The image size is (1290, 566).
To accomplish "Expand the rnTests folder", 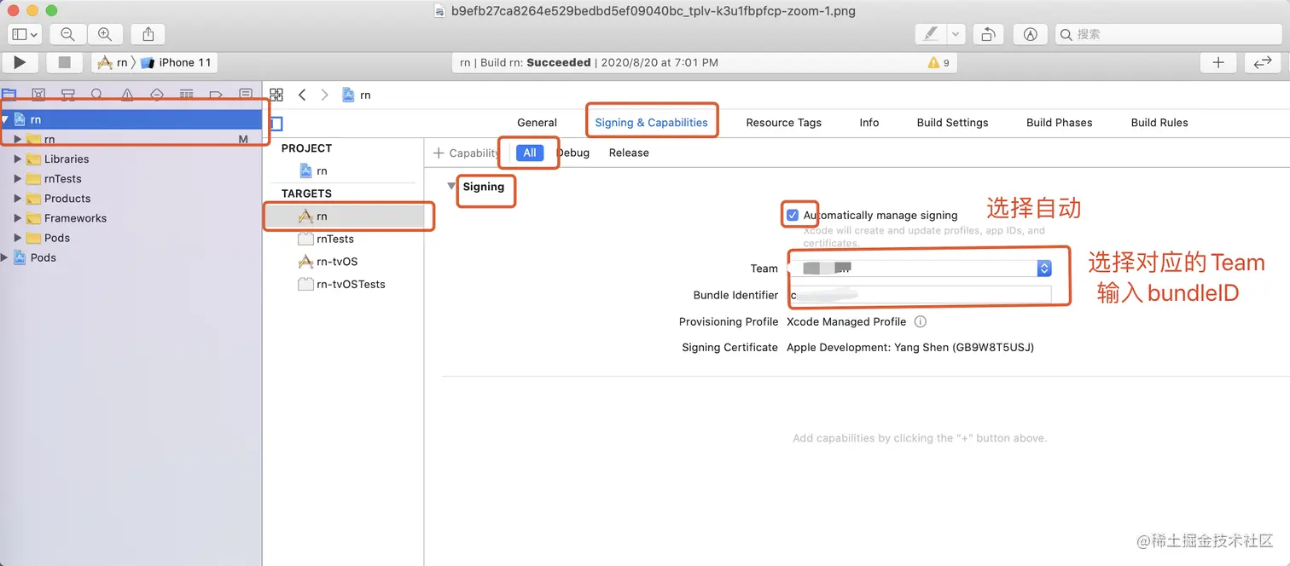I will [18, 178].
